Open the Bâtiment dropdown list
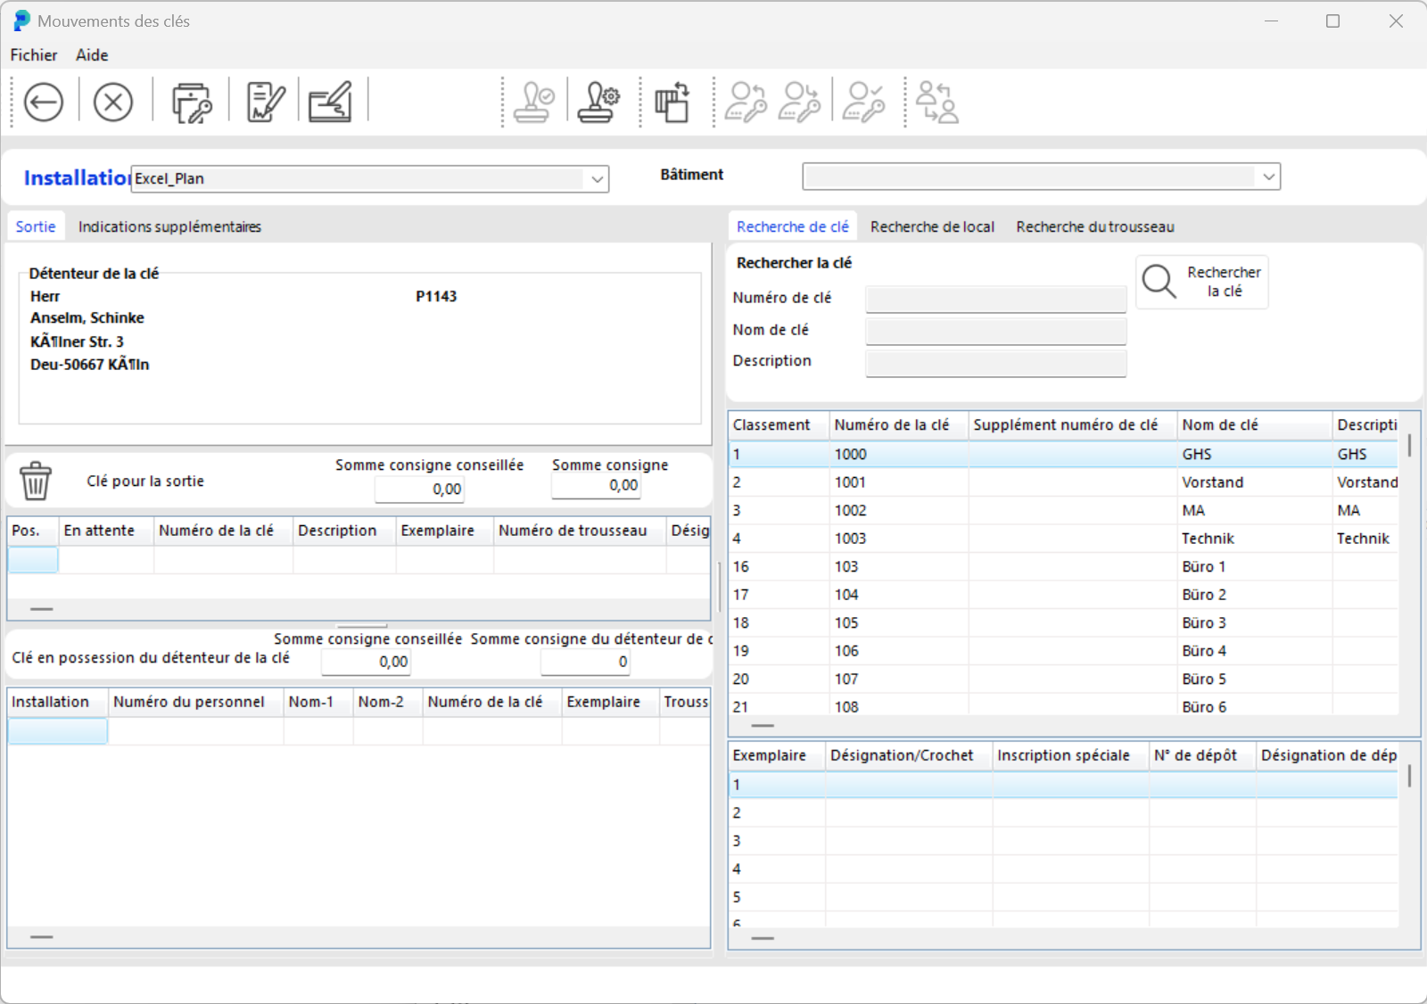This screenshot has width=1427, height=1004. click(1267, 177)
